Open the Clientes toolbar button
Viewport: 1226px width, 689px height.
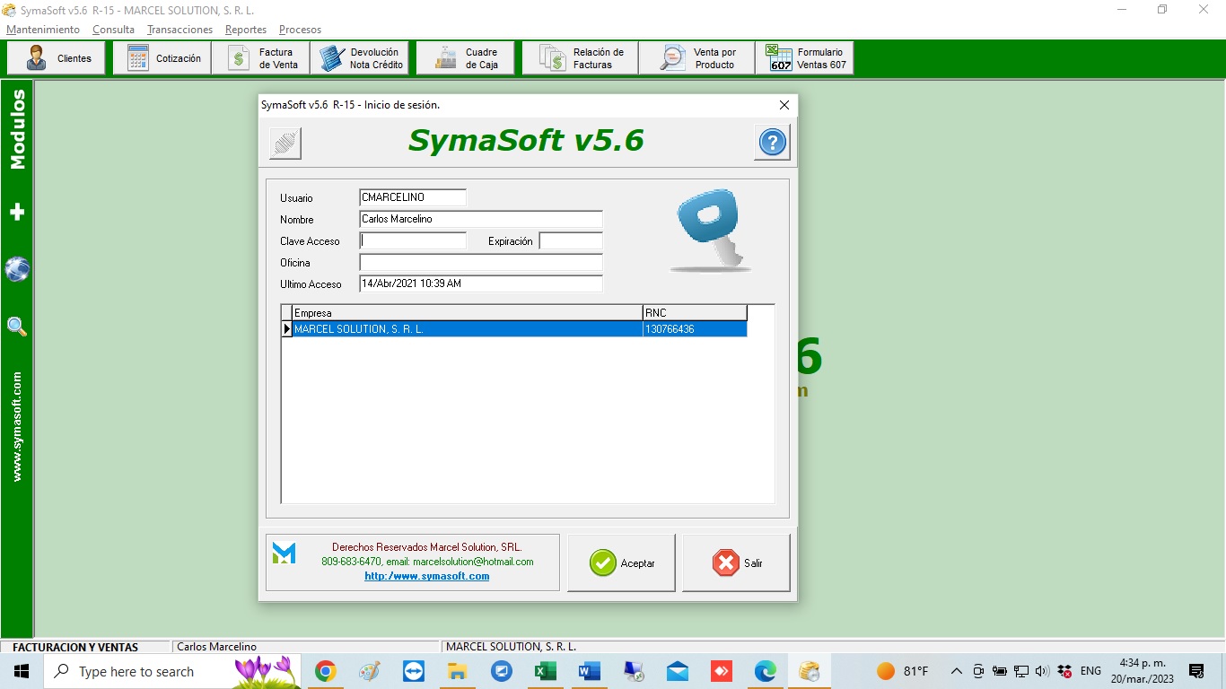57,58
